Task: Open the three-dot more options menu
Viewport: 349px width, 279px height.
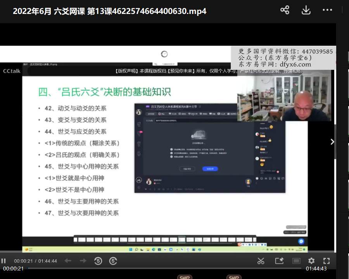Action: click(x=327, y=10)
